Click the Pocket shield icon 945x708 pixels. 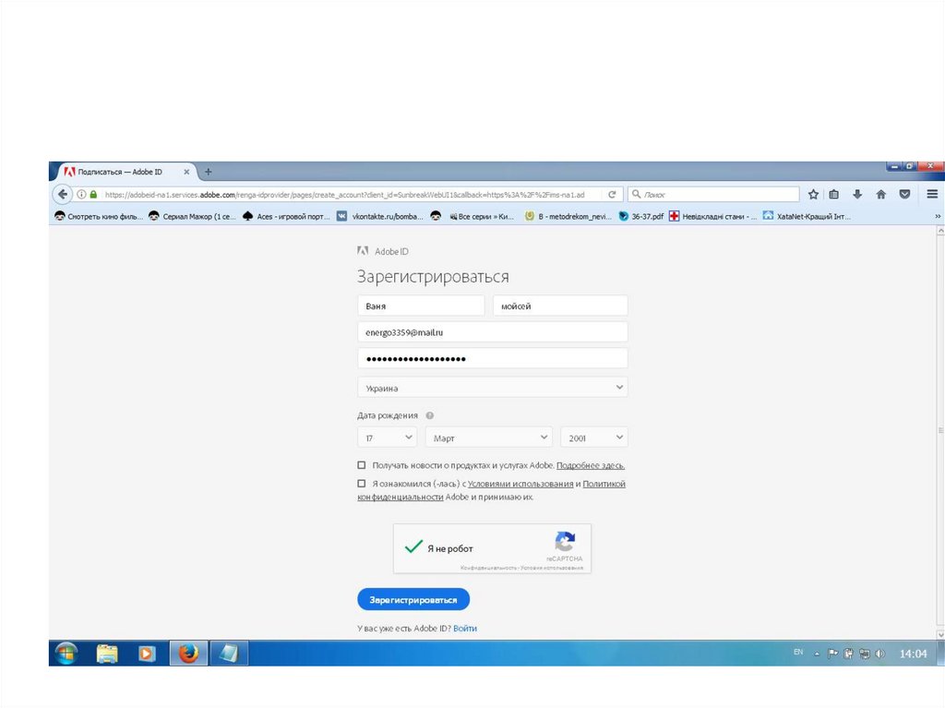(x=904, y=194)
